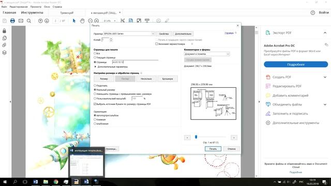Select the Landscape orientation radio button
The image size is (331, 186).
(95, 123)
